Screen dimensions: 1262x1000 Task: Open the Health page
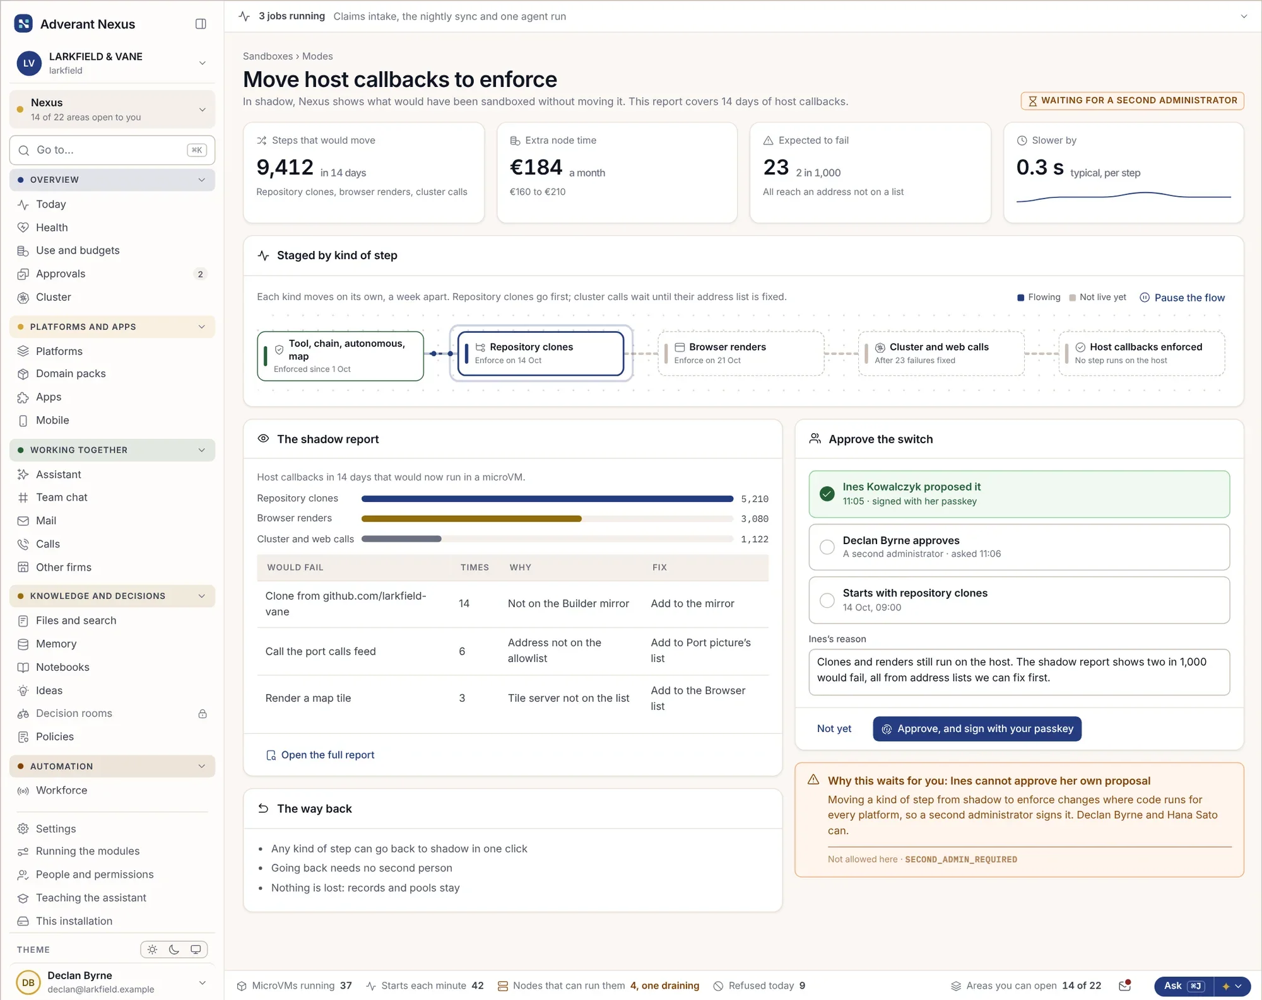point(112,228)
